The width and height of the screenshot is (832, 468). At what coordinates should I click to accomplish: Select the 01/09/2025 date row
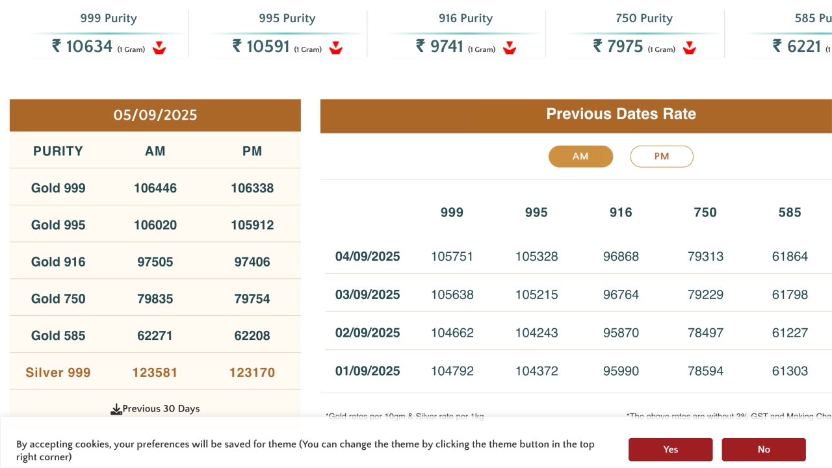pos(367,371)
